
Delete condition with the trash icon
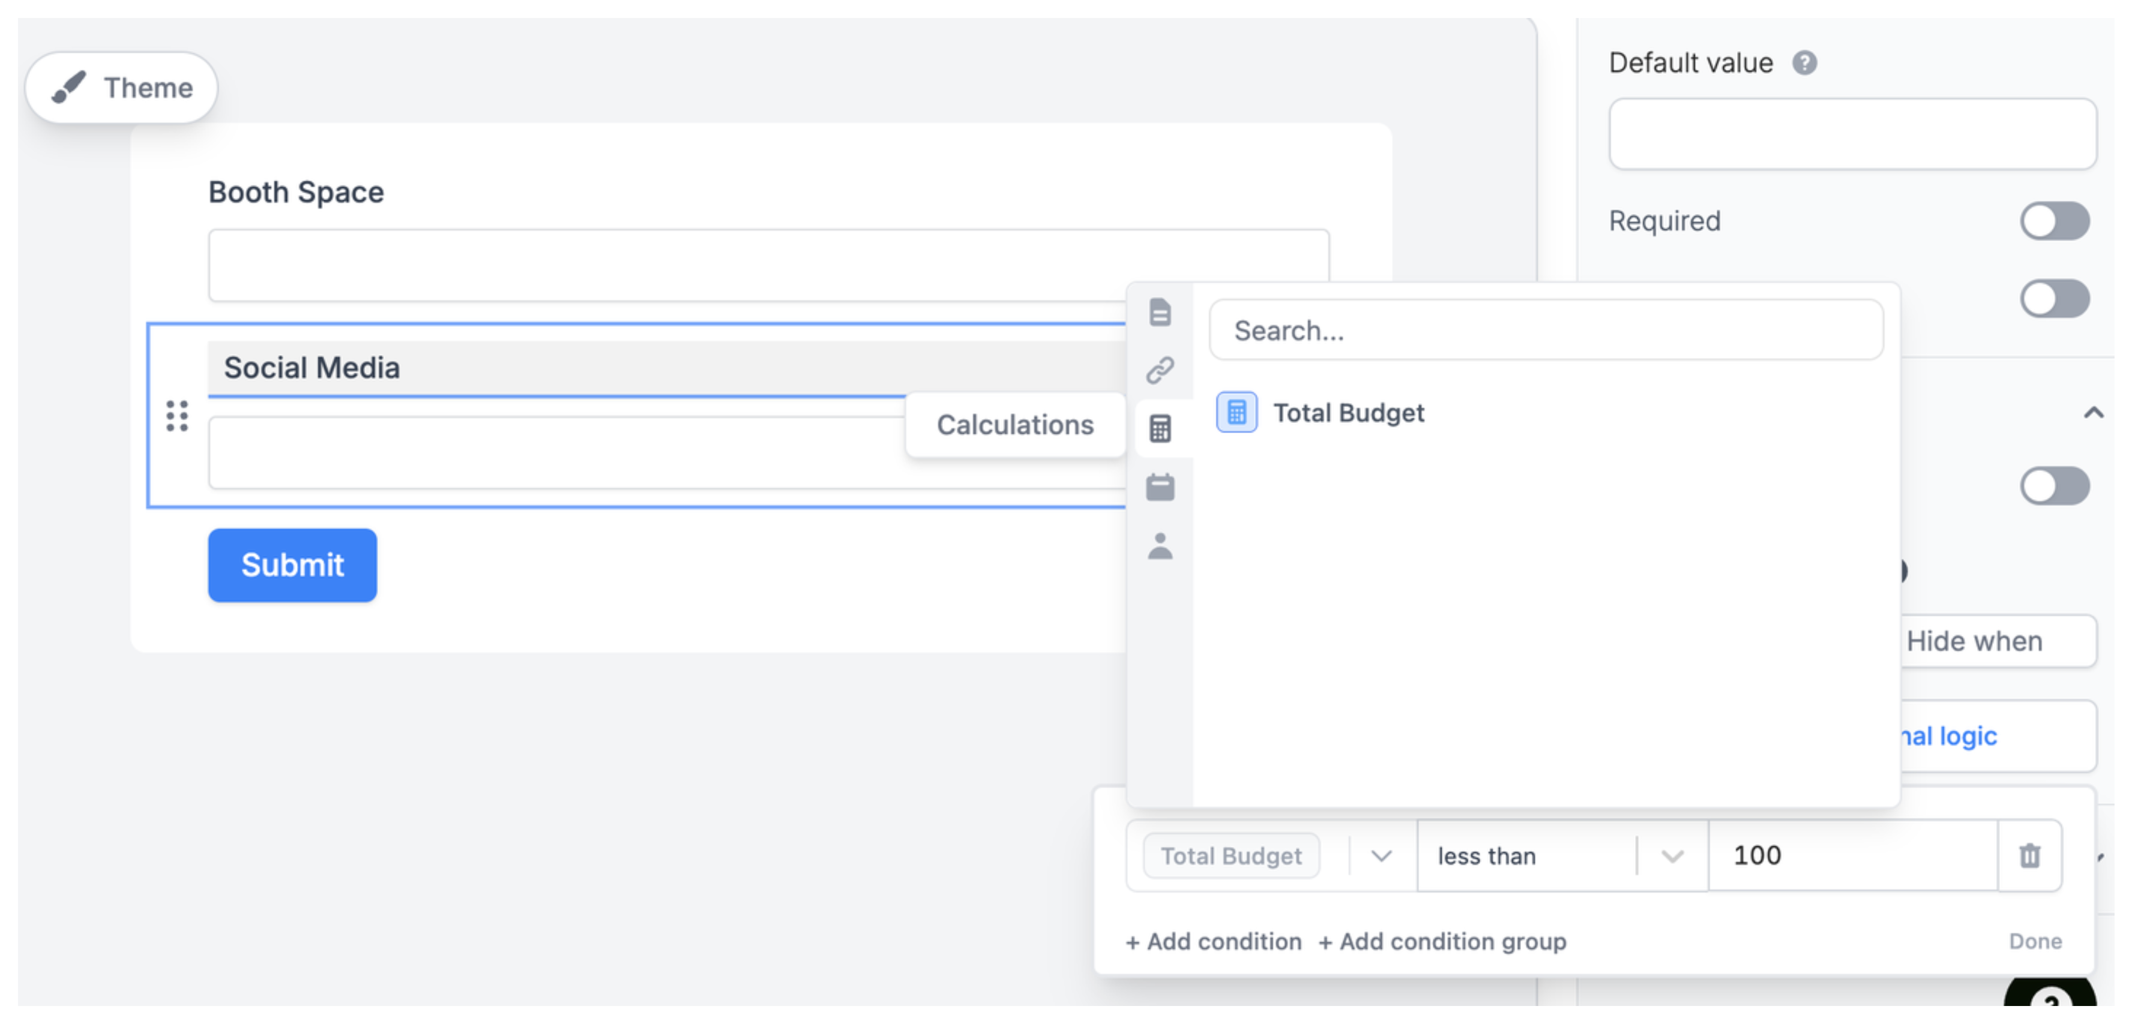(x=2029, y=855)
